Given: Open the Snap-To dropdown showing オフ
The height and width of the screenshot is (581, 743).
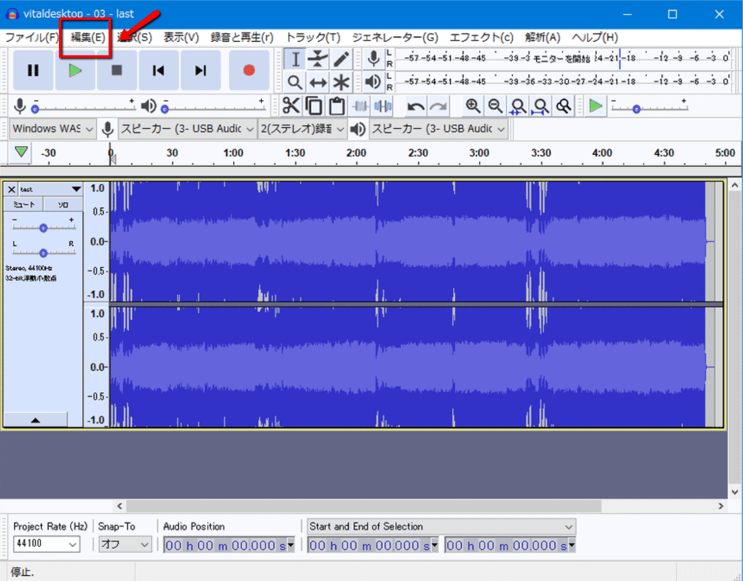Looking at the screenshot, I should [x=125, y=544].
